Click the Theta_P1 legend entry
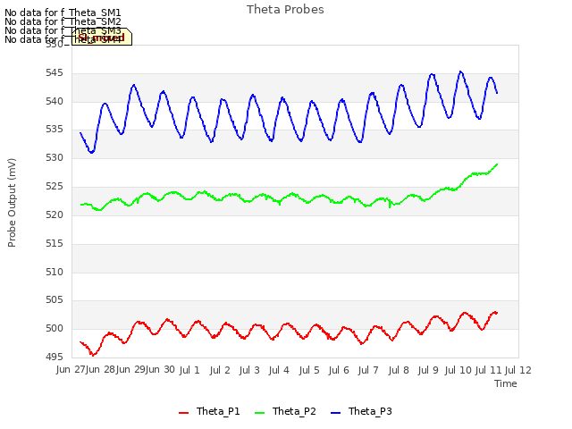 click(209, 411)
